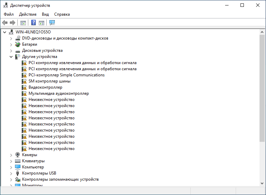Click the Контроллеры запоминающих устройств icon
266x195 pixels.
click(18, 179)
